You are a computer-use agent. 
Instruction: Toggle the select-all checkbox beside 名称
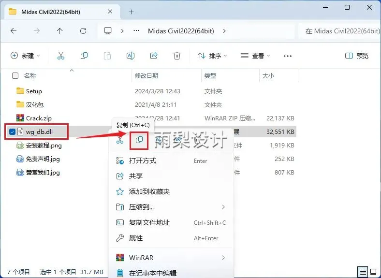click(x=15, y=76)
